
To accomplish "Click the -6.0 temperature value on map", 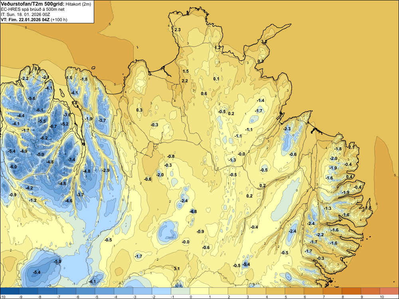I will point(13,167).
